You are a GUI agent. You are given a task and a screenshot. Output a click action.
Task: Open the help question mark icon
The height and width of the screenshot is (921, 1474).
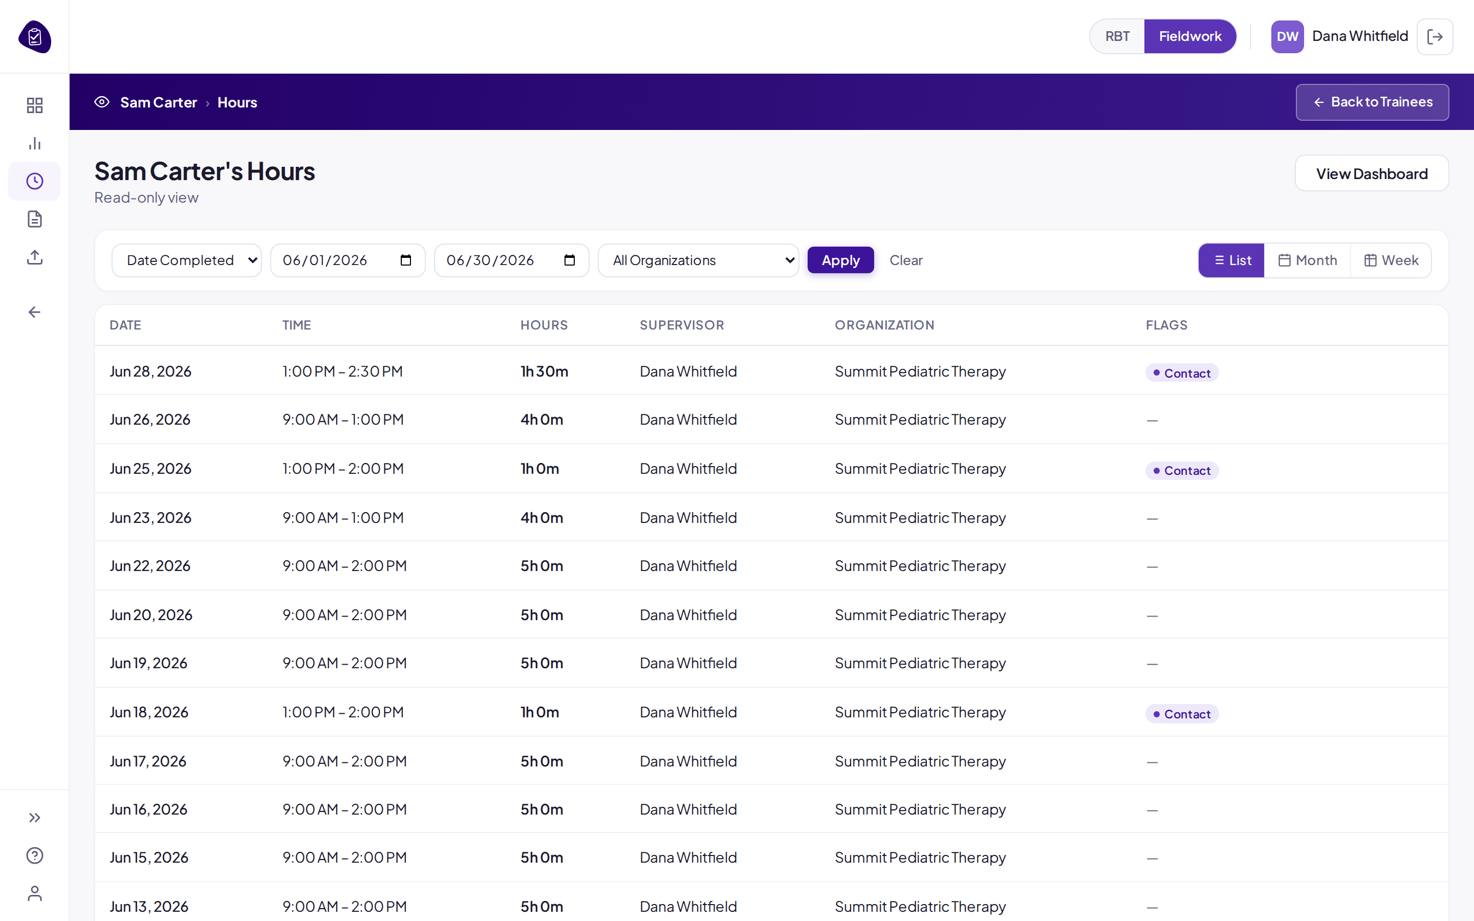(x=35, y=855)
